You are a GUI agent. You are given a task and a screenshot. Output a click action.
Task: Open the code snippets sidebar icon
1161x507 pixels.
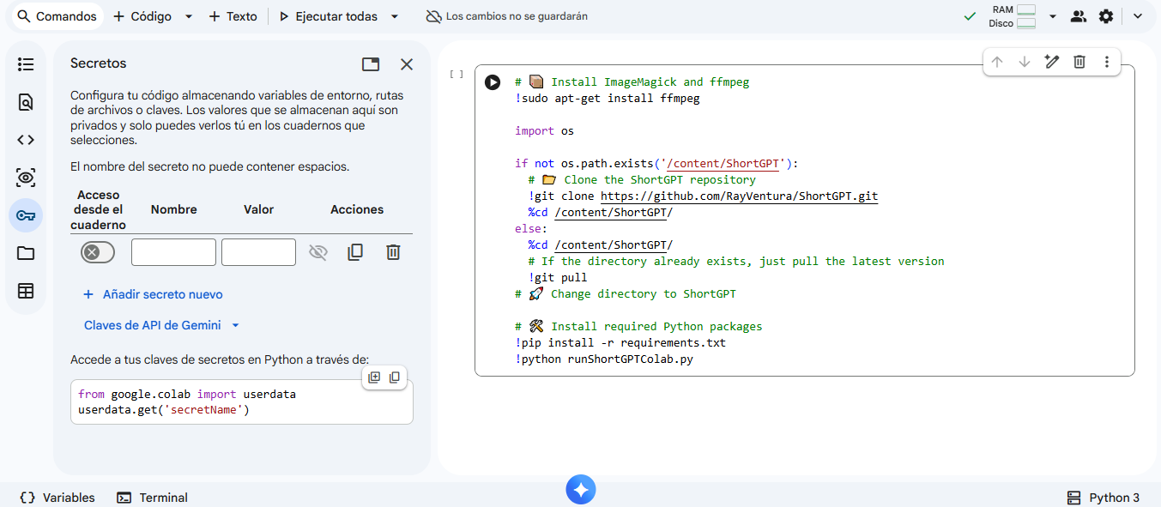[x=26, y=140]
